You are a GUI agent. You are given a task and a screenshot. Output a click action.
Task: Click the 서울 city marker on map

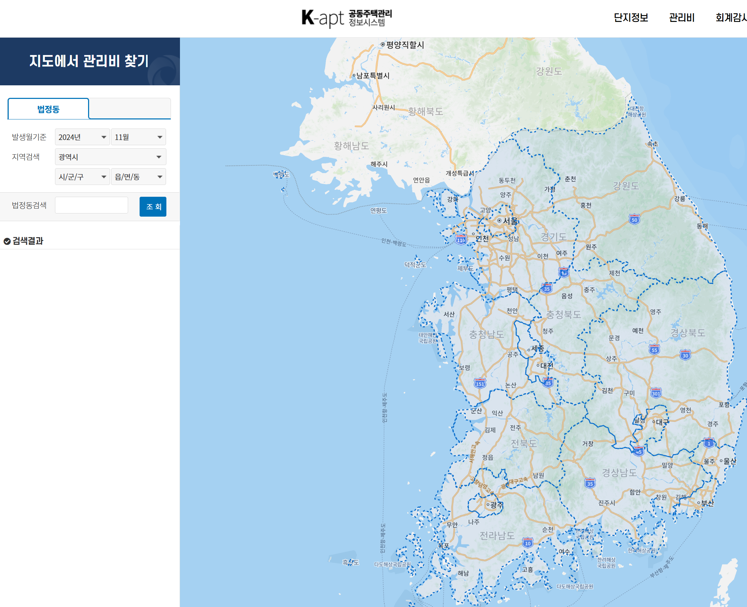click(x=500, y=220)
